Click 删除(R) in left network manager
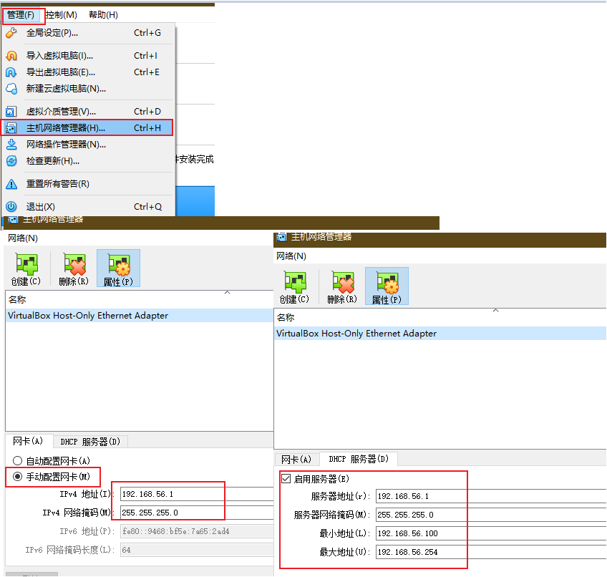Viewport: 607px width, 577px height. point(74,268)
